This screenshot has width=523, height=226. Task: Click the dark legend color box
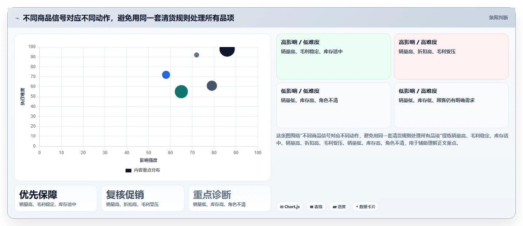coord(128,170)
